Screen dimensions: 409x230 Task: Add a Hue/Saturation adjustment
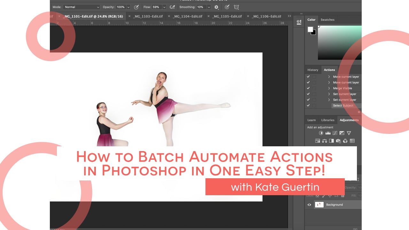tap(318, 141)
